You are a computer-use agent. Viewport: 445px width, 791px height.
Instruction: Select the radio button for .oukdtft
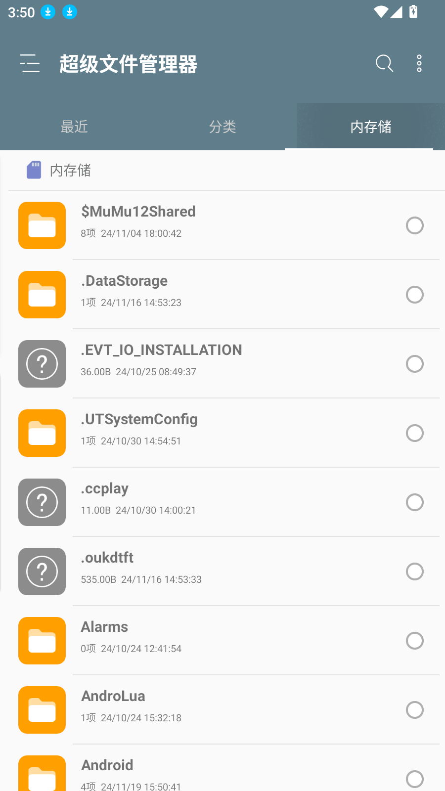pyautogui.click(x=415, y=571)
